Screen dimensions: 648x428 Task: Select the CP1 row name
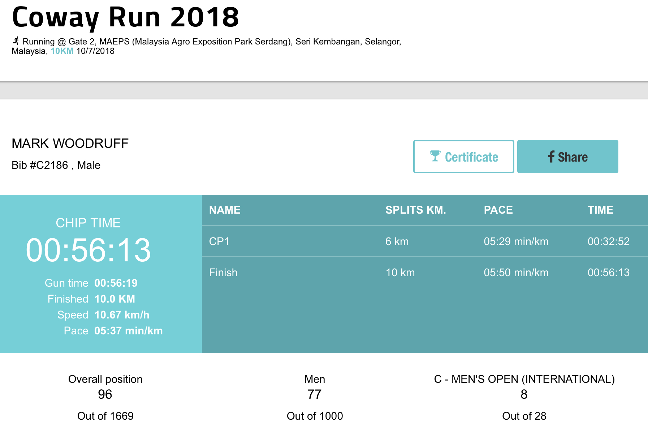(x=219, y=241)
